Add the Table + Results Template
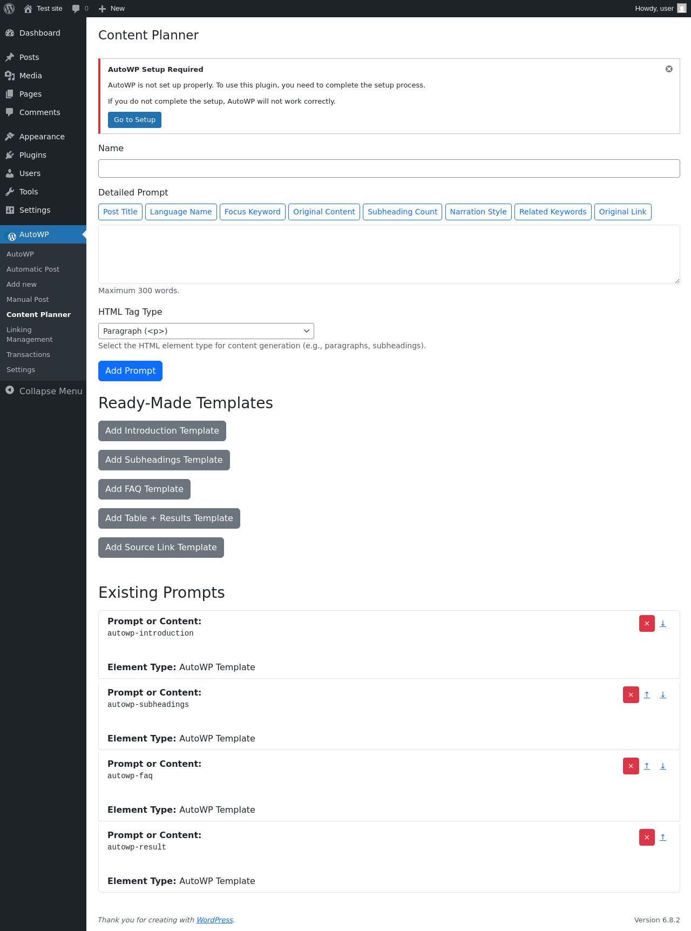The width and height of the screenshot is (691, 931). point(169,518)
